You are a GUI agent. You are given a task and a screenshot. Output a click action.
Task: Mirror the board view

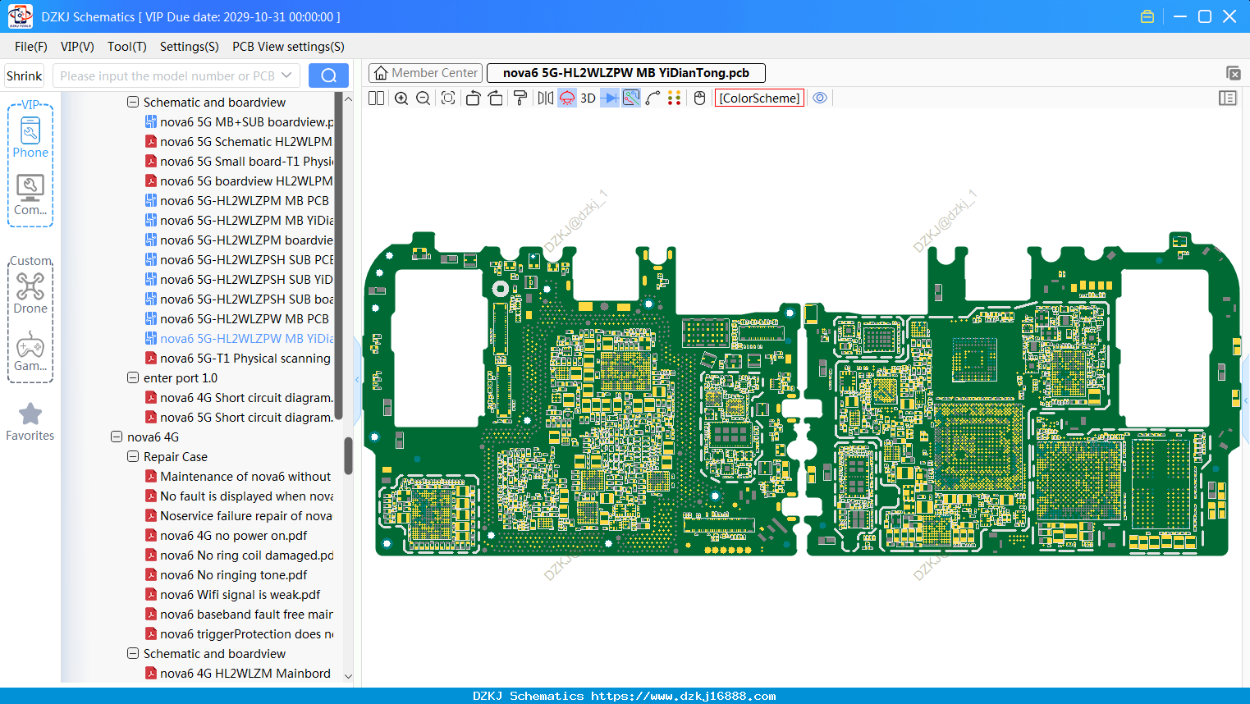(546, 98)
